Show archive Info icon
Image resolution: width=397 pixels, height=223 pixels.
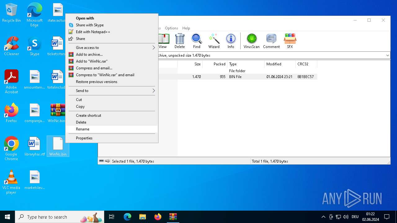coord(231,41)
